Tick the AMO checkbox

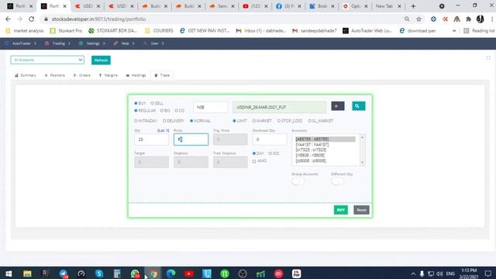pos(254,161)
